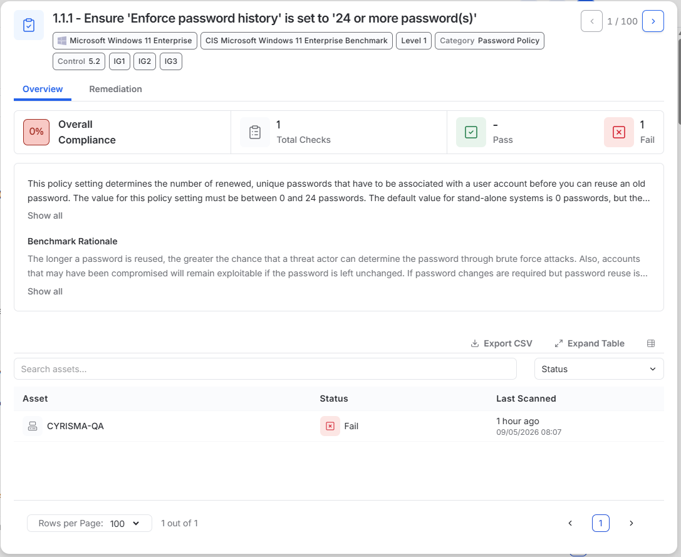Click the '1 hour ago' last scanned value
Image resolution: width=681 pixels, height=557 pixels.
517,421
